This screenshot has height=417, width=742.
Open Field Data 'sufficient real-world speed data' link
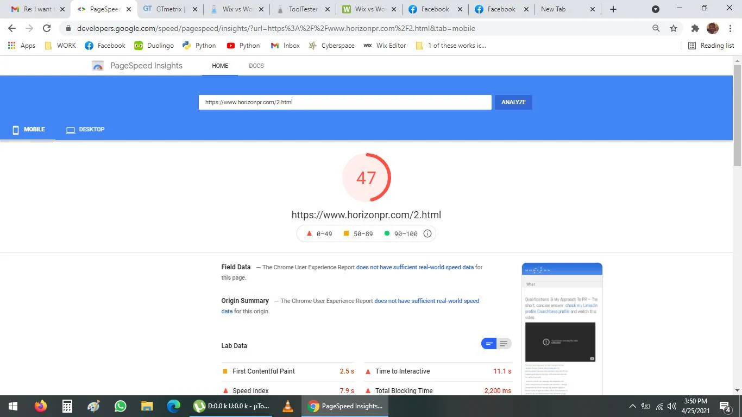pyautogui.click(x=415, y=267)
